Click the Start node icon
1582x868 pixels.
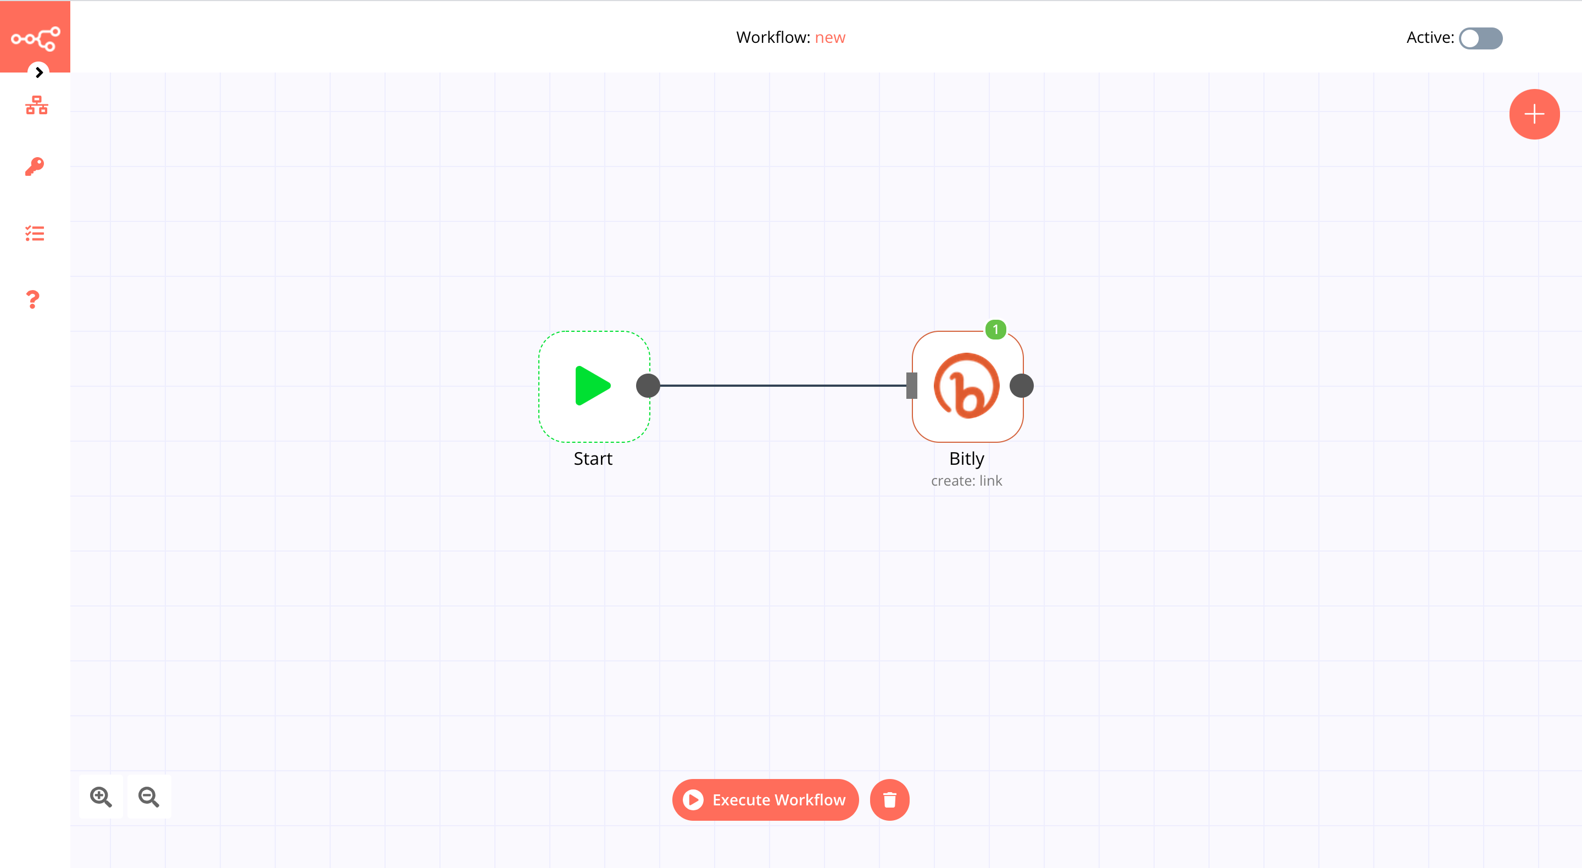pos(593,385)
